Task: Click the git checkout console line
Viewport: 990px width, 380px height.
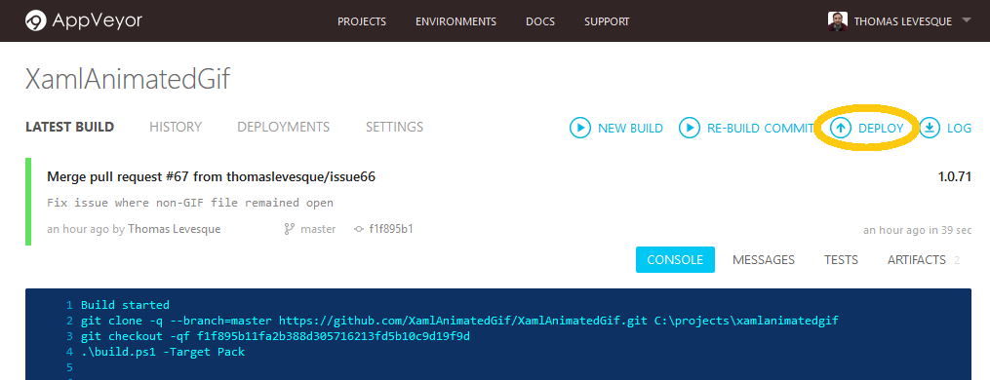Action: click(275, 336)
